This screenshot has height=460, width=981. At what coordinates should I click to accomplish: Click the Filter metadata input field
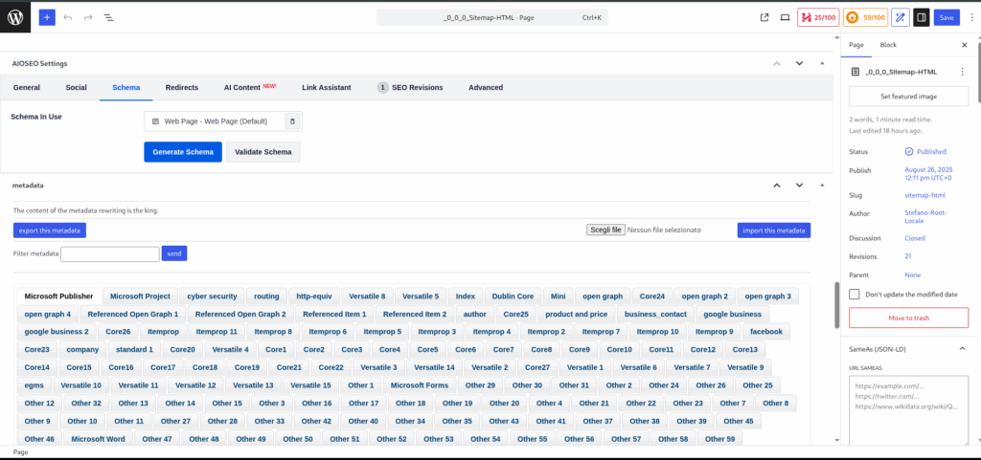pyautogui.click(x=110, y=254)
